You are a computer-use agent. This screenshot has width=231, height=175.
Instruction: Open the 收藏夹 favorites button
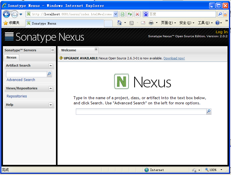(x=11, y=23)
